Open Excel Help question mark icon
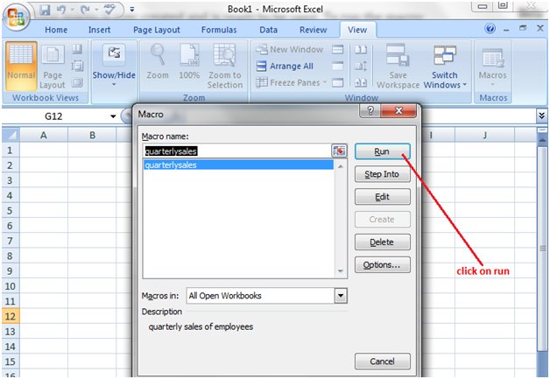The height and width of the screenshot is (379, 550). (x=490, y=28)
